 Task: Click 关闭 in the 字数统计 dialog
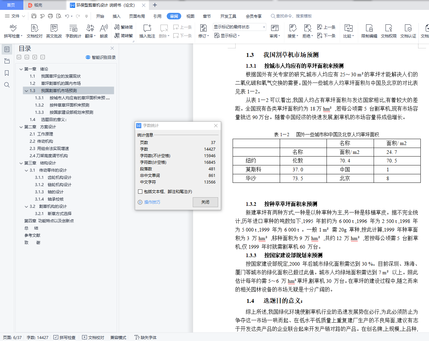pyautogui.click(x=205, y=202)
